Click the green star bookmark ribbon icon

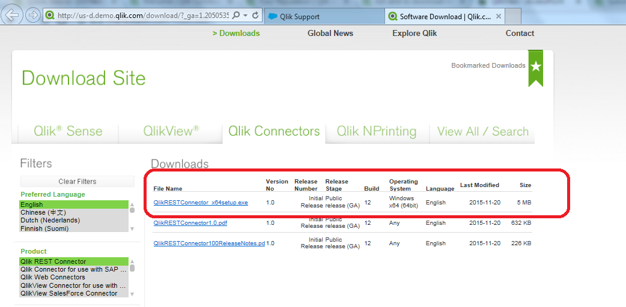pos(536,68)
